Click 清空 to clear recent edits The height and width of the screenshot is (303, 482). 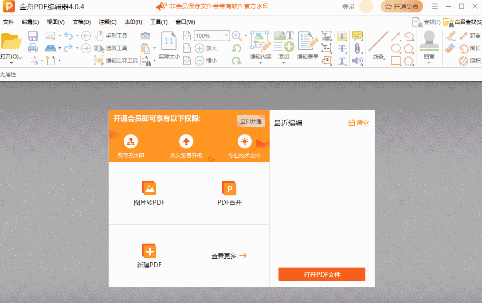[x=358, y=122]
